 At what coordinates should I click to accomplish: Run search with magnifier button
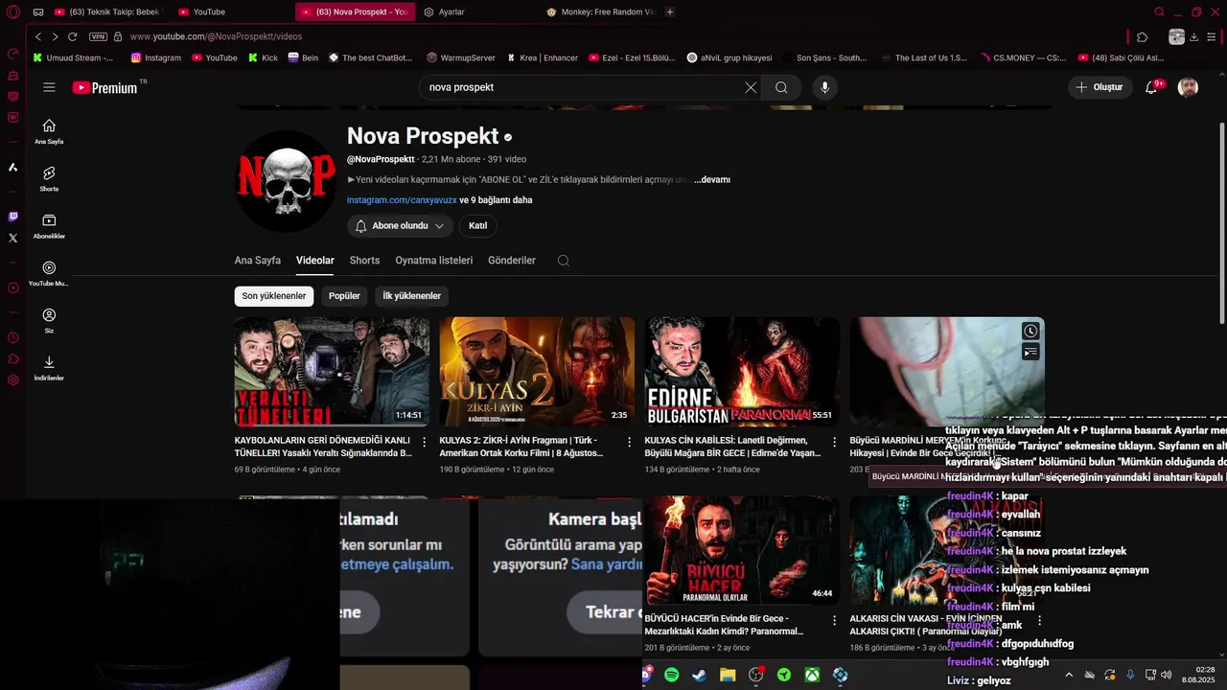coord(781,87)
